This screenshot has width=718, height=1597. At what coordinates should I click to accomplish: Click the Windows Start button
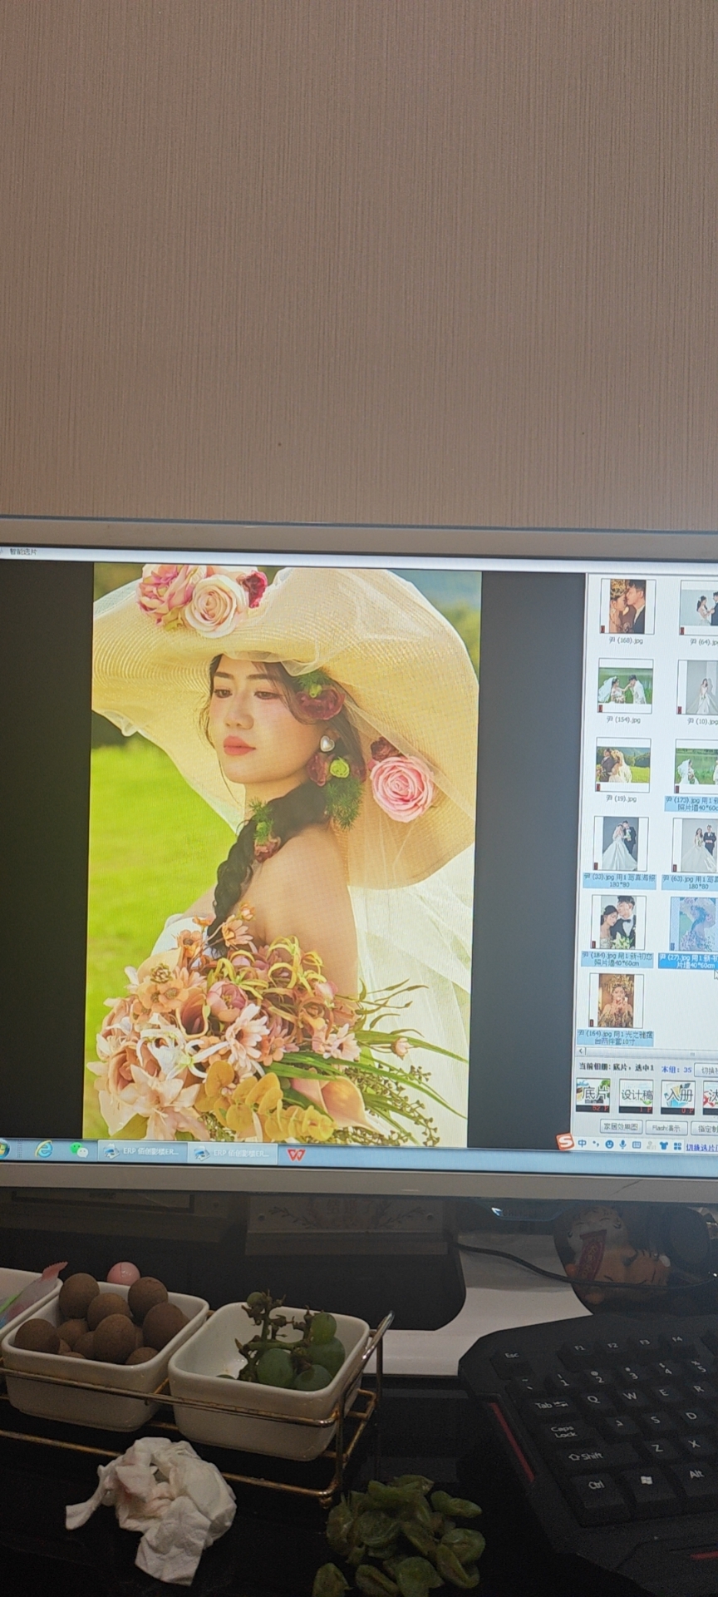(x=4, y=1148)
